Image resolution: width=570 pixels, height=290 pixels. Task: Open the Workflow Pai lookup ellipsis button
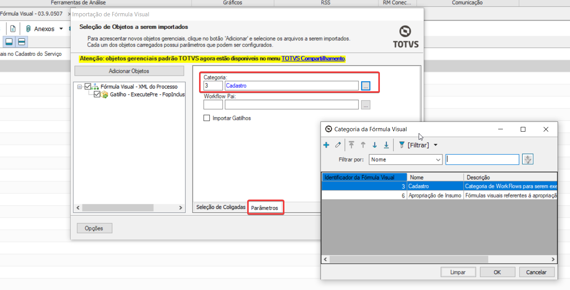coord(366,104)
